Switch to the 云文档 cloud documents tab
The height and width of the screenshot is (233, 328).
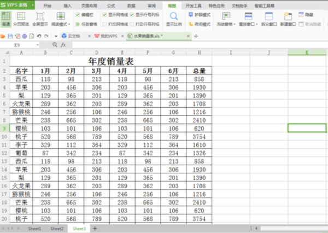coord(74,36)
